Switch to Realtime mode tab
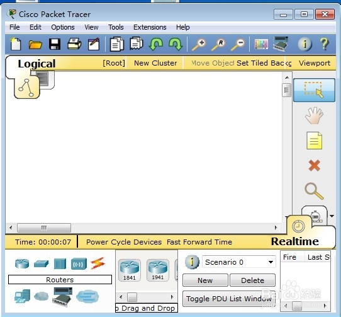 click(x=295, y=241)
